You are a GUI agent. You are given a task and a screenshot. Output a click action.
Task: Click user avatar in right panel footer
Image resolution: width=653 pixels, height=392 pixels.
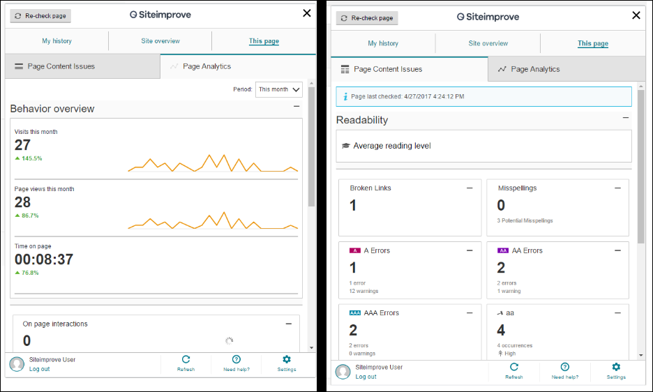coord(343,372)
